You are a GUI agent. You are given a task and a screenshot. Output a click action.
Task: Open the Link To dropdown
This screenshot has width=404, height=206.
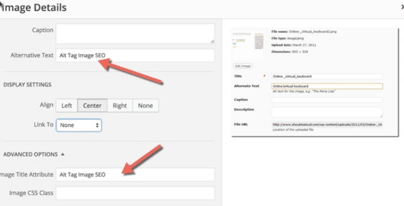coord(79,125)
